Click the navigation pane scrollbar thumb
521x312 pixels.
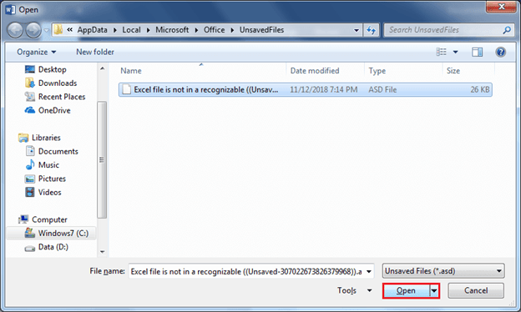pos(103,159)
